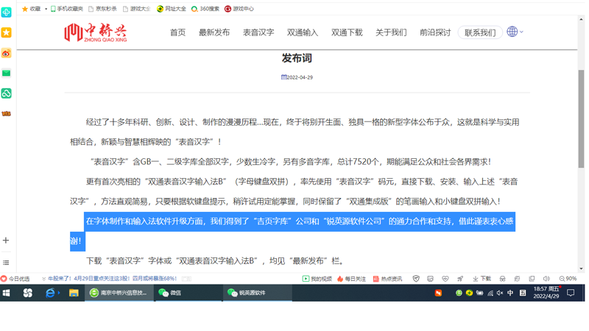This screenshot has height=331, width=589.
Task: Click the scrollbar up arrow
Action: click(581, 19)
